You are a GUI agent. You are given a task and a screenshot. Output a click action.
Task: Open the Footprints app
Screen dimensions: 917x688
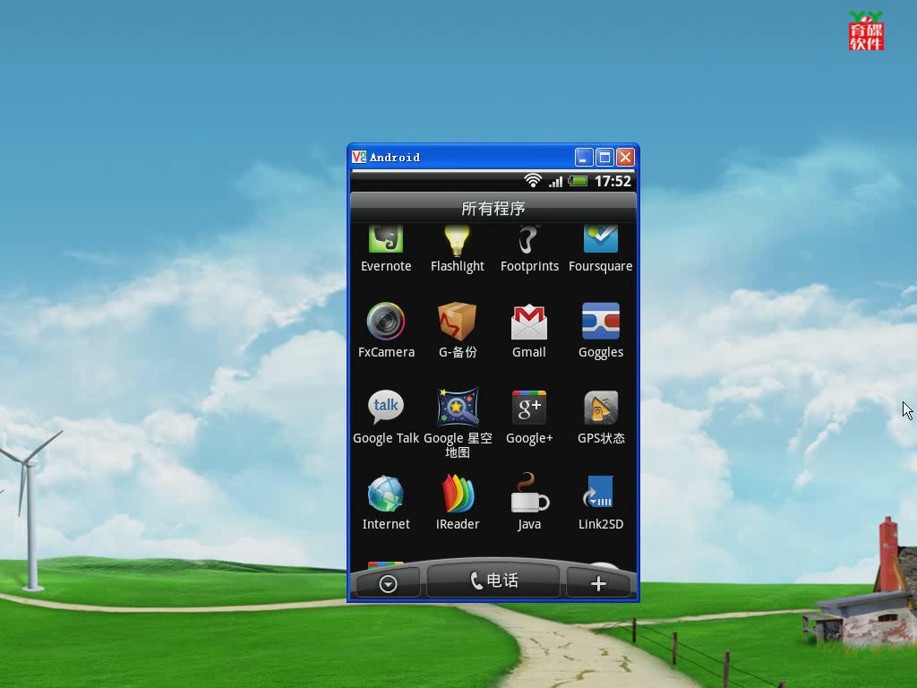click(x=529, y=250)
